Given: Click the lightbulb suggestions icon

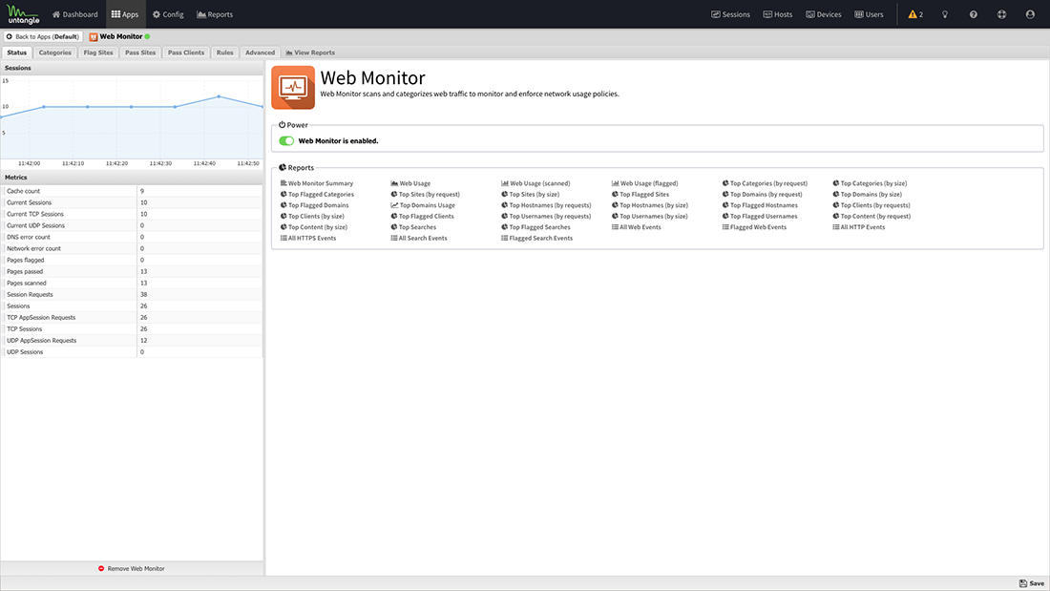Looking at the screenshot, I should pos(945,14).
